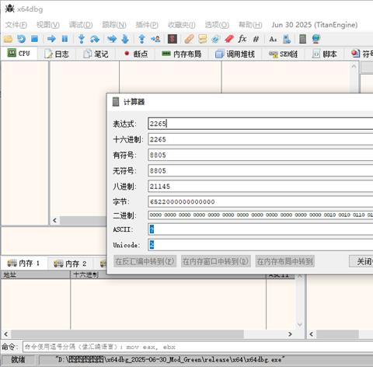Switch to the CPU tab
Viewport: 373px width, 367px height.
(19, 54)
